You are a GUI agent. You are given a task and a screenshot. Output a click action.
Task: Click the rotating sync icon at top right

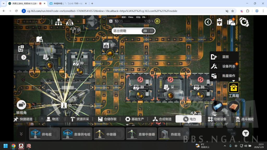(244, 22)
